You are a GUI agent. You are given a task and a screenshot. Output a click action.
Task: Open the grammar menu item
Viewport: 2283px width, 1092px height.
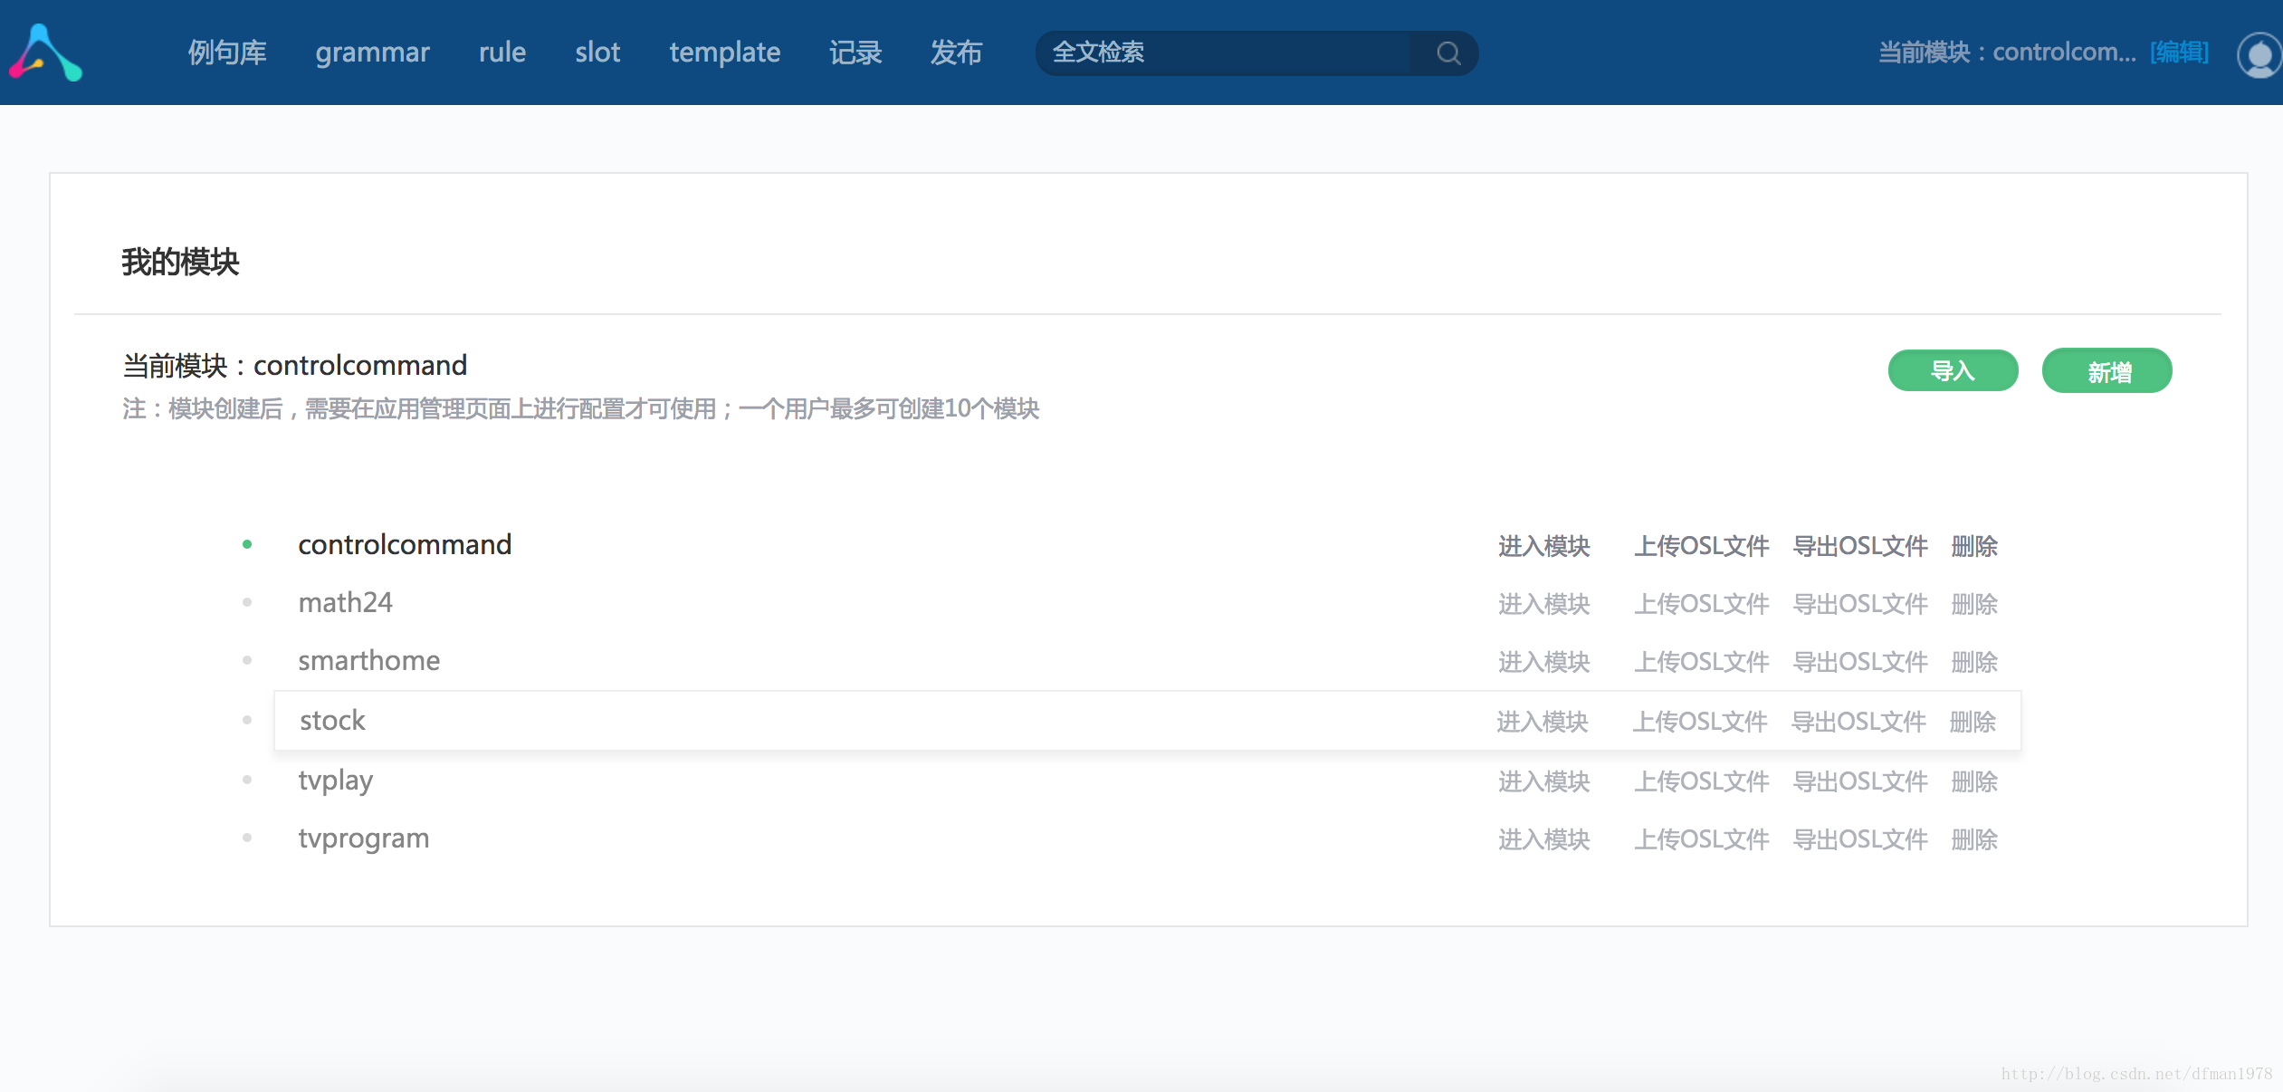[372, 53]
